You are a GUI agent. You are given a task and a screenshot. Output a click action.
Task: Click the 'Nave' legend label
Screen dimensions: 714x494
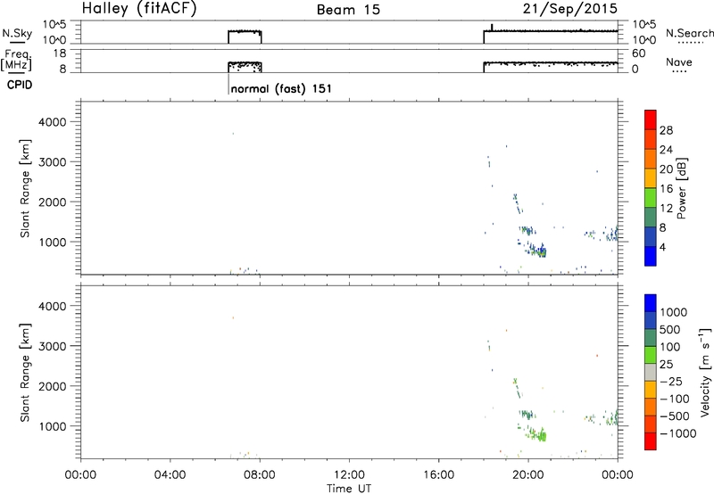[679, 62]
